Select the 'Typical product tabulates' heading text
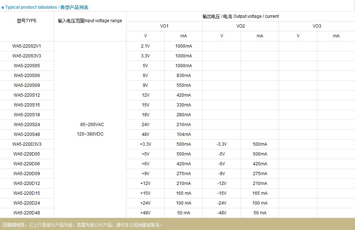 pos(31,7)
